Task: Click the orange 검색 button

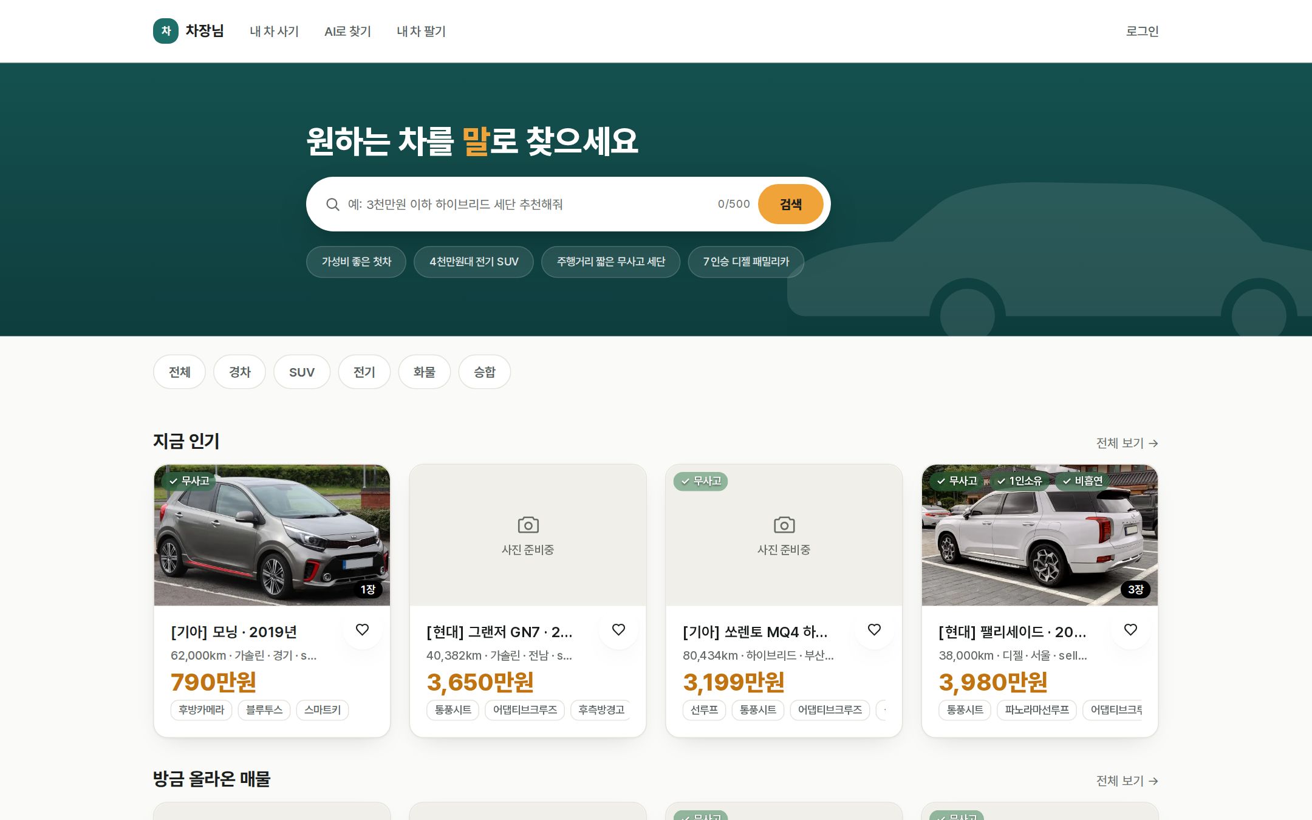Action: [791, 204]
